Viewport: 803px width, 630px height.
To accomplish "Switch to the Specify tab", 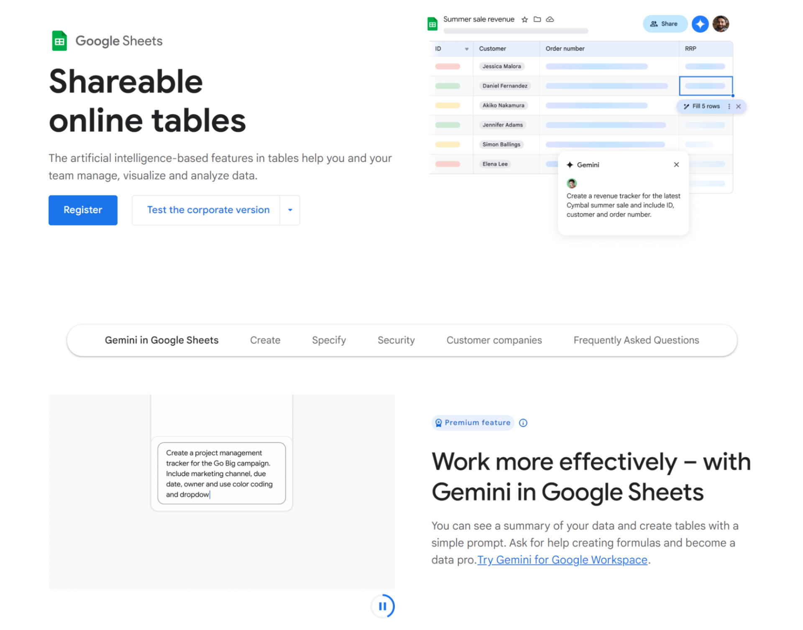I will coord(329,340).
